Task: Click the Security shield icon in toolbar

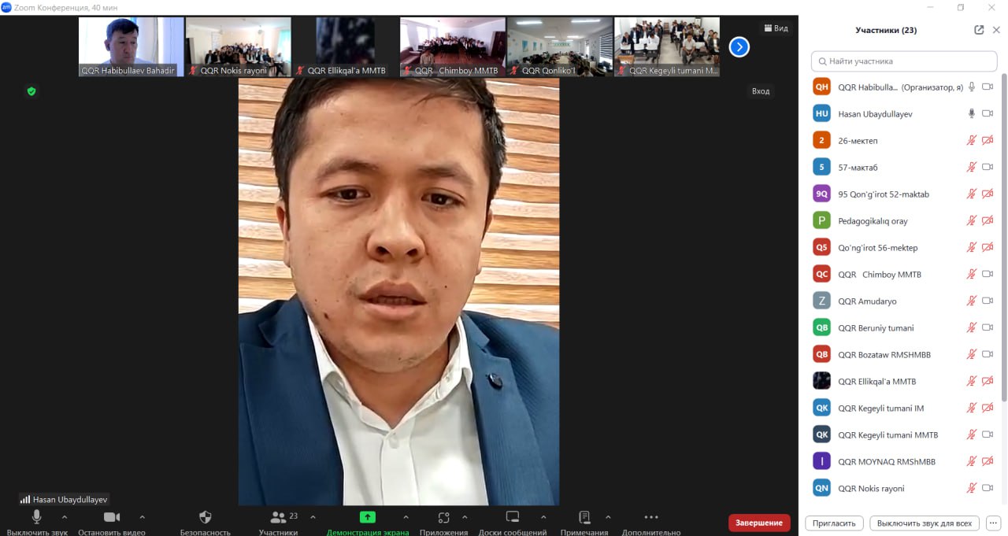Action: 206,517
